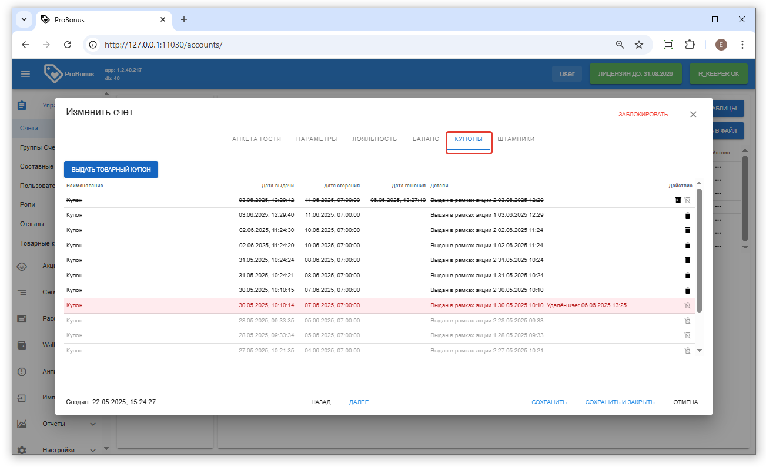Click the Назад button
This screenshot has height=467, width=766.
tap(321, 402)
